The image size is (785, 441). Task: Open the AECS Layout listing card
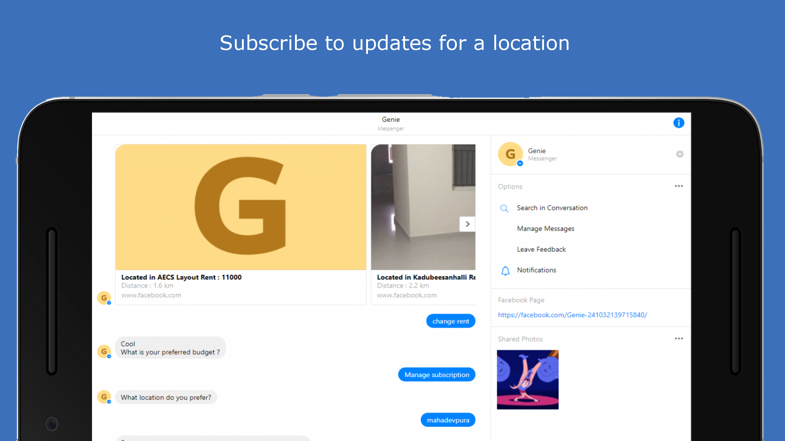(x=241, y=224)
